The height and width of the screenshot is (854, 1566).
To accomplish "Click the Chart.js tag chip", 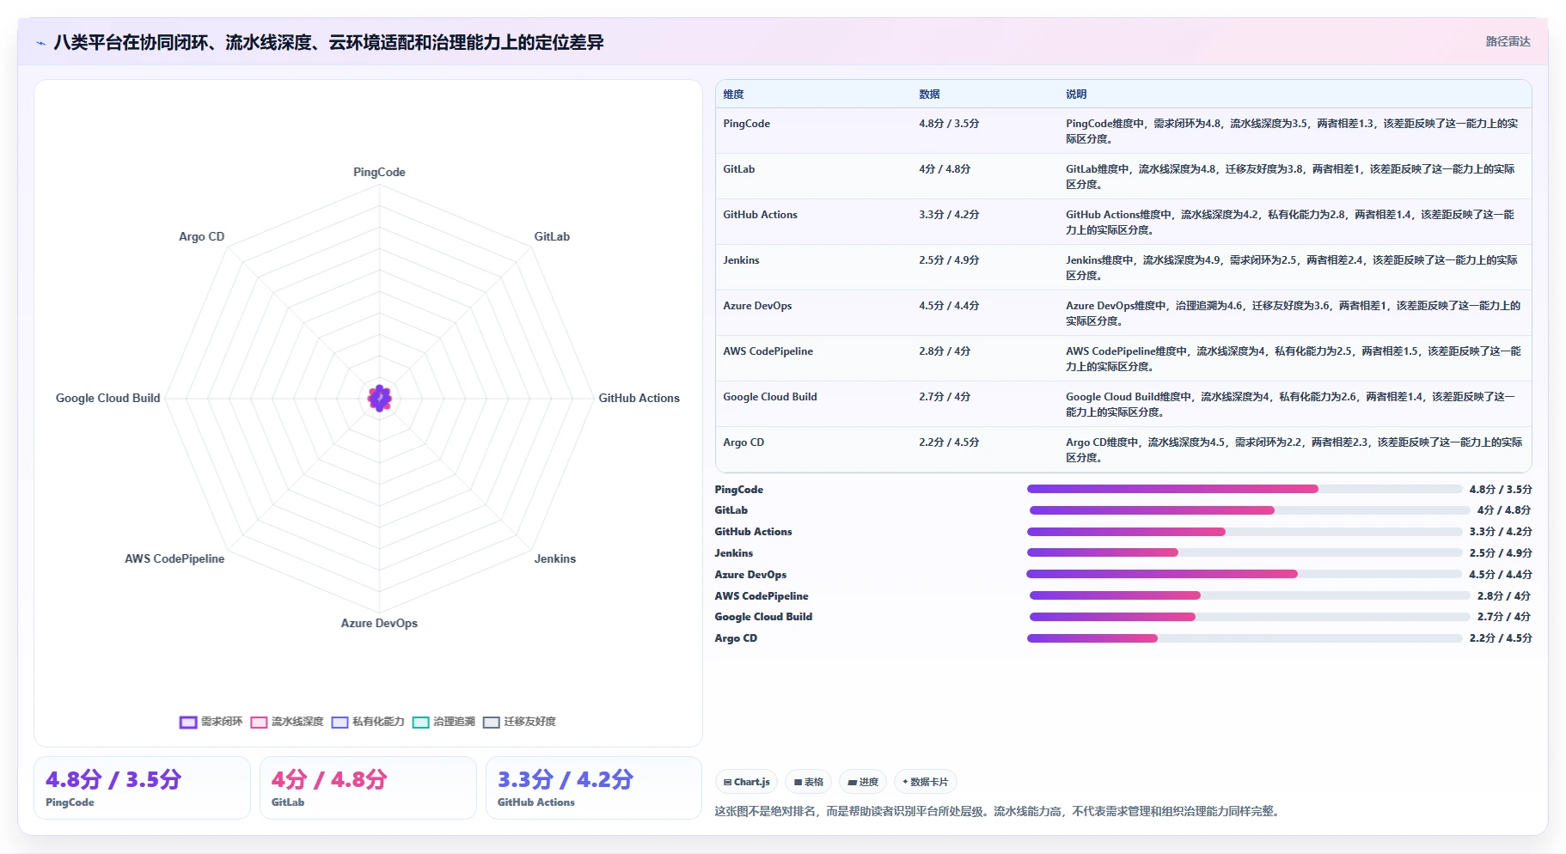I will [746, 782].
